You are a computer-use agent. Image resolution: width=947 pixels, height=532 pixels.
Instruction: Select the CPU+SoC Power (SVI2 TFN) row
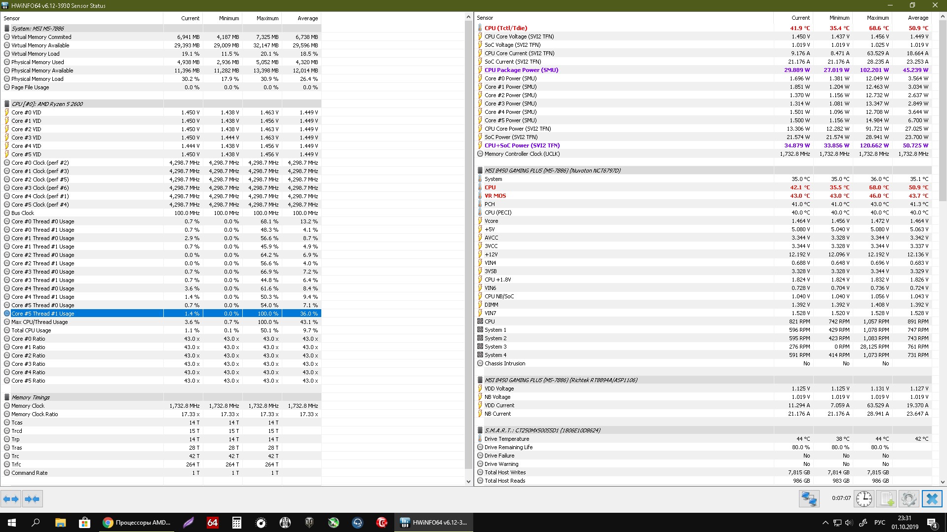tap(704, 145)
